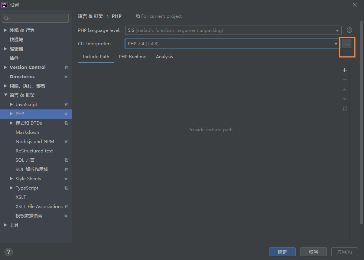Click help icon next to PHP language level

(350, 30)
